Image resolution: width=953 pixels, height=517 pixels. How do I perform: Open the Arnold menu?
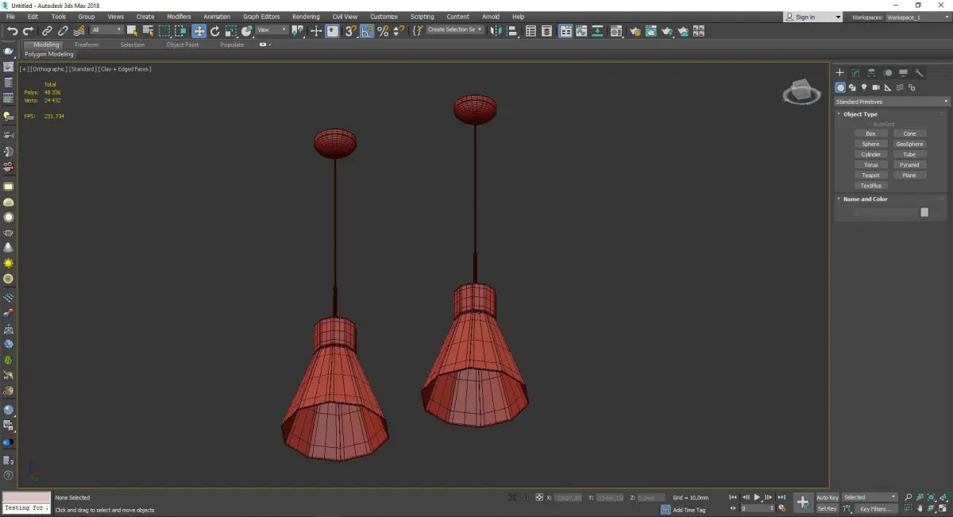pos(491,17)
